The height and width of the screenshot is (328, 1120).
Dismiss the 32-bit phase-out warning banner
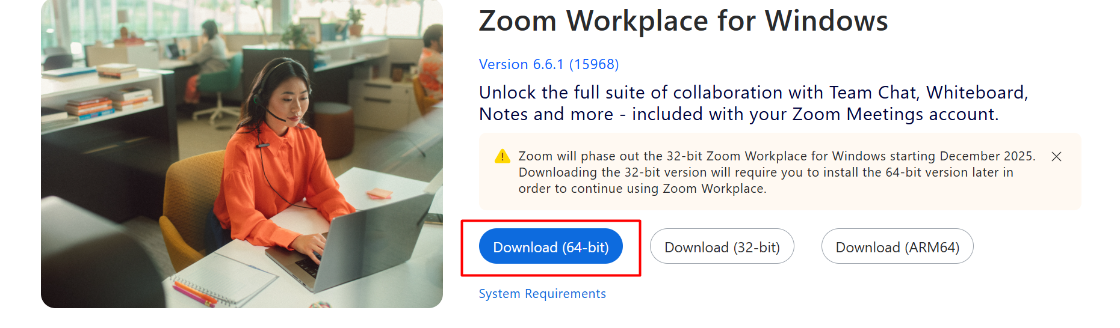point(1056,157)
